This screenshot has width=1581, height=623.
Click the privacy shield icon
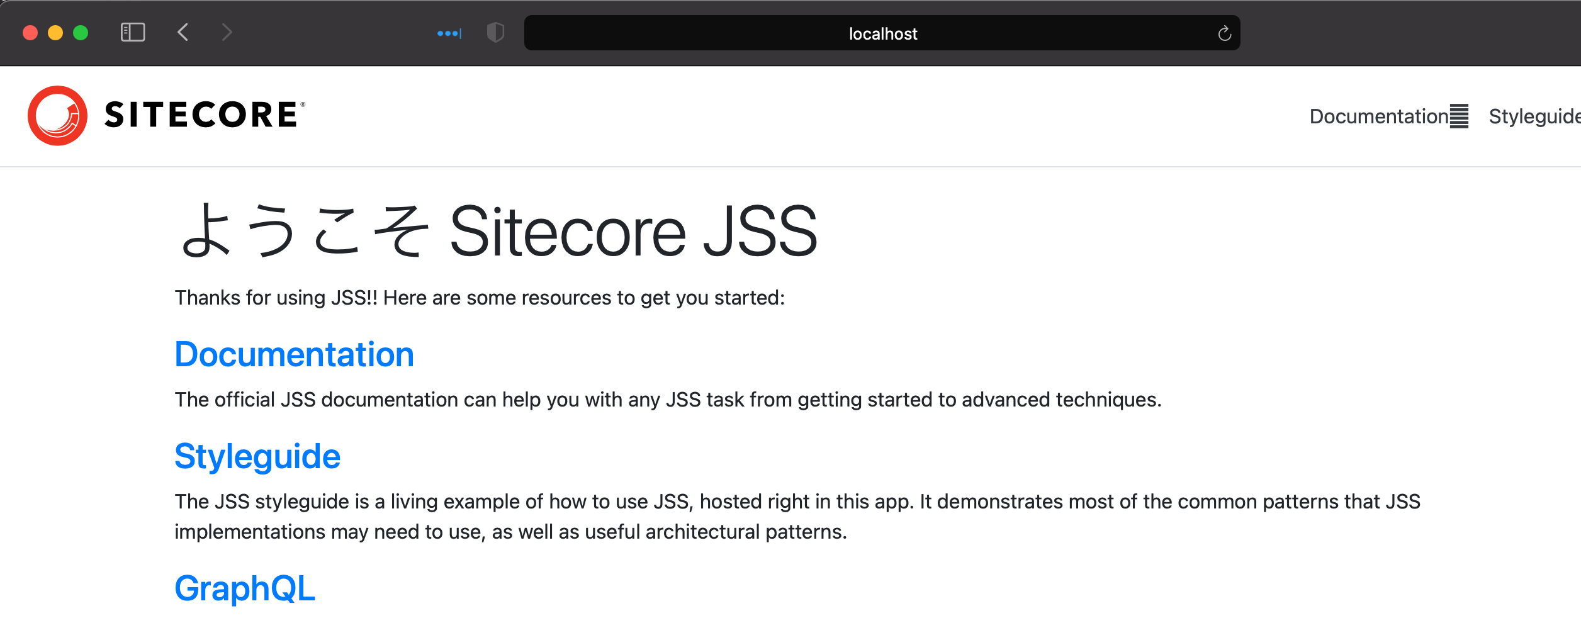coord(496,32)
